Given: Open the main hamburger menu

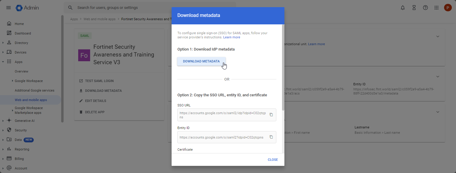Looking at the screenshot, I should coord(8,8).
